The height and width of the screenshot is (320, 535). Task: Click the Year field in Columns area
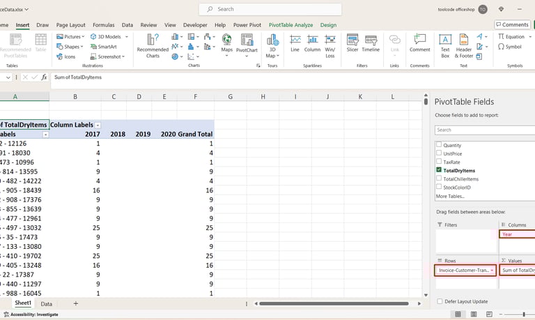518,234
